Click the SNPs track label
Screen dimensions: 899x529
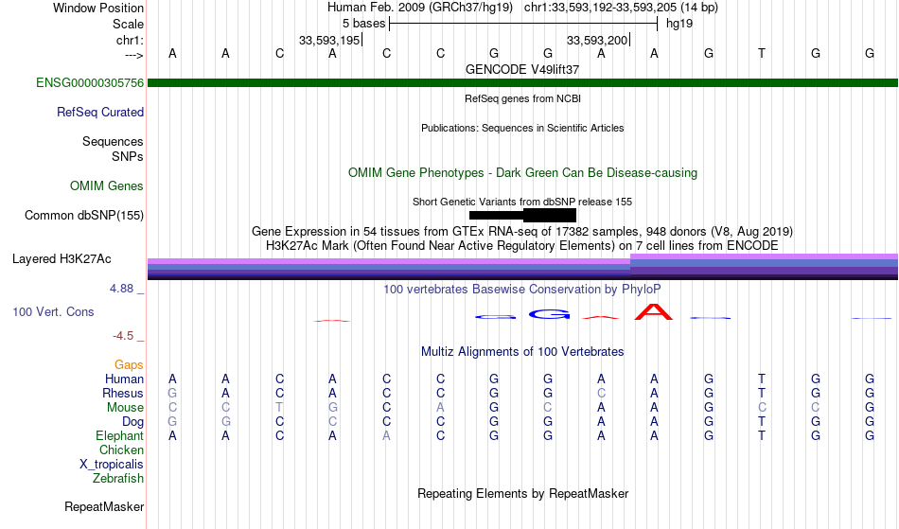[x=128, y=156]
